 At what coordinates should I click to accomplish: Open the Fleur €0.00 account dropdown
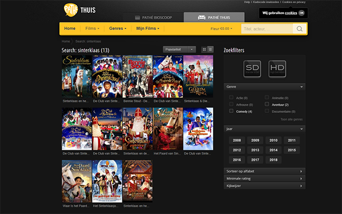coord(221,28)
